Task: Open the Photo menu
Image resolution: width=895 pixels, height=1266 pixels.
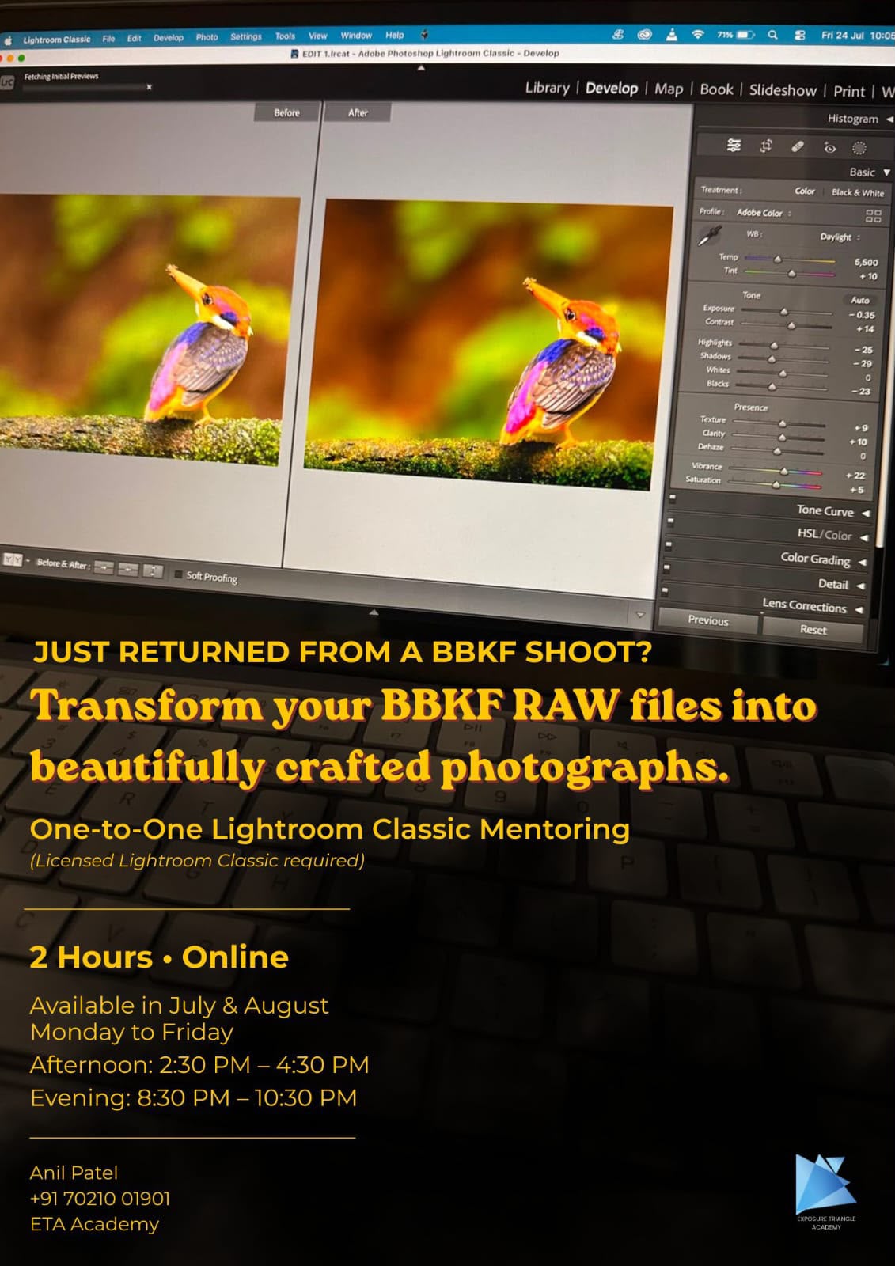Action: (x=207, y=37)
